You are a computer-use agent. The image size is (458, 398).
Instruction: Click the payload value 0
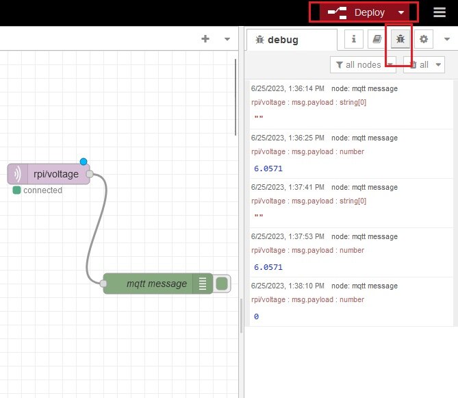[x=256, y=316]
